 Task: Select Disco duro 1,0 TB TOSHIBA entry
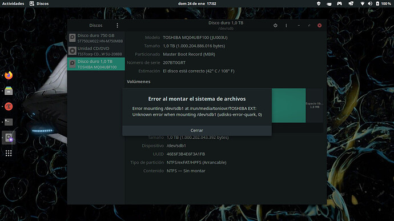click(x=96, y=64)
